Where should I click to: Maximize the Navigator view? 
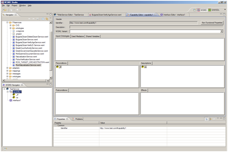[x=50, y=14]
